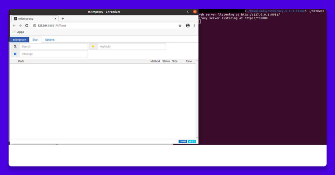Reload the mitmproxy page

pos(27,26)
